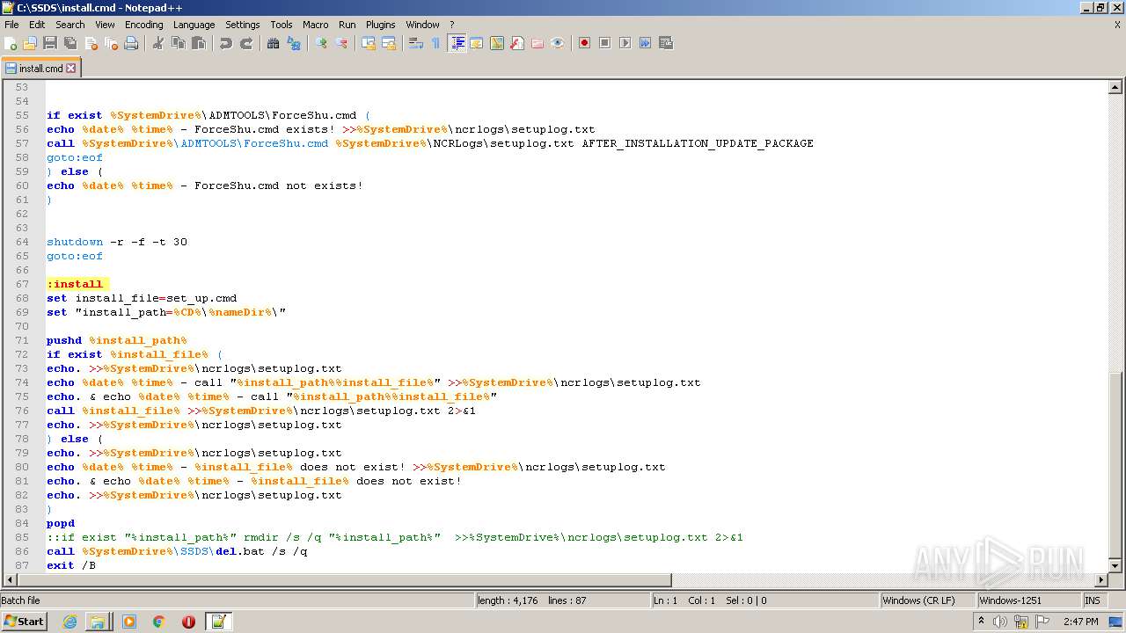Click the Zoom In toolbar icon
This screenshot has height=633, width=1126.
coord(321,43)
